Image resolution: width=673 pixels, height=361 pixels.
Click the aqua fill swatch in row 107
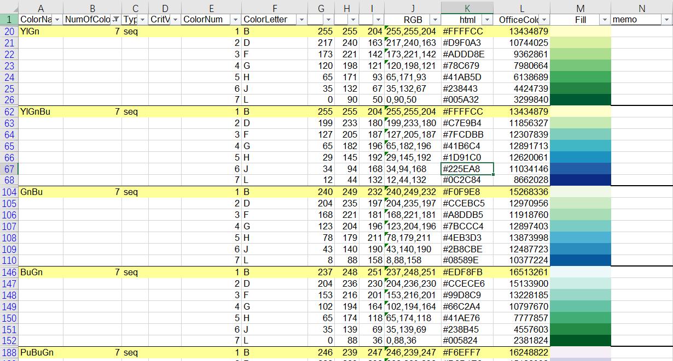tap(581, 226)
